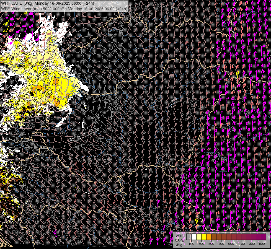Screen dimensions: 271x249
Task: Select the gray legend swatch below 100
Action: point(189,237)
